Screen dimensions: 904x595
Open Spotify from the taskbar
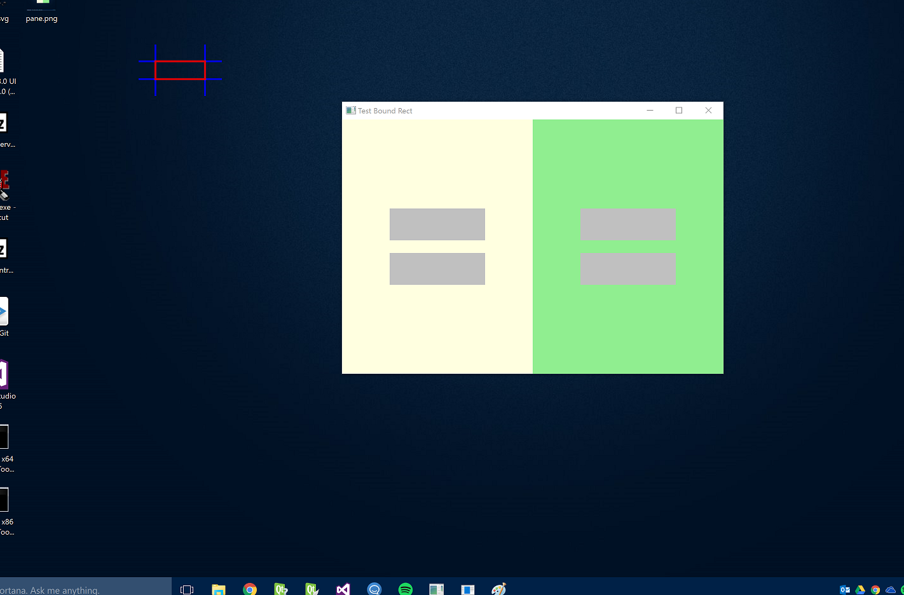click(x=406, y=589)
